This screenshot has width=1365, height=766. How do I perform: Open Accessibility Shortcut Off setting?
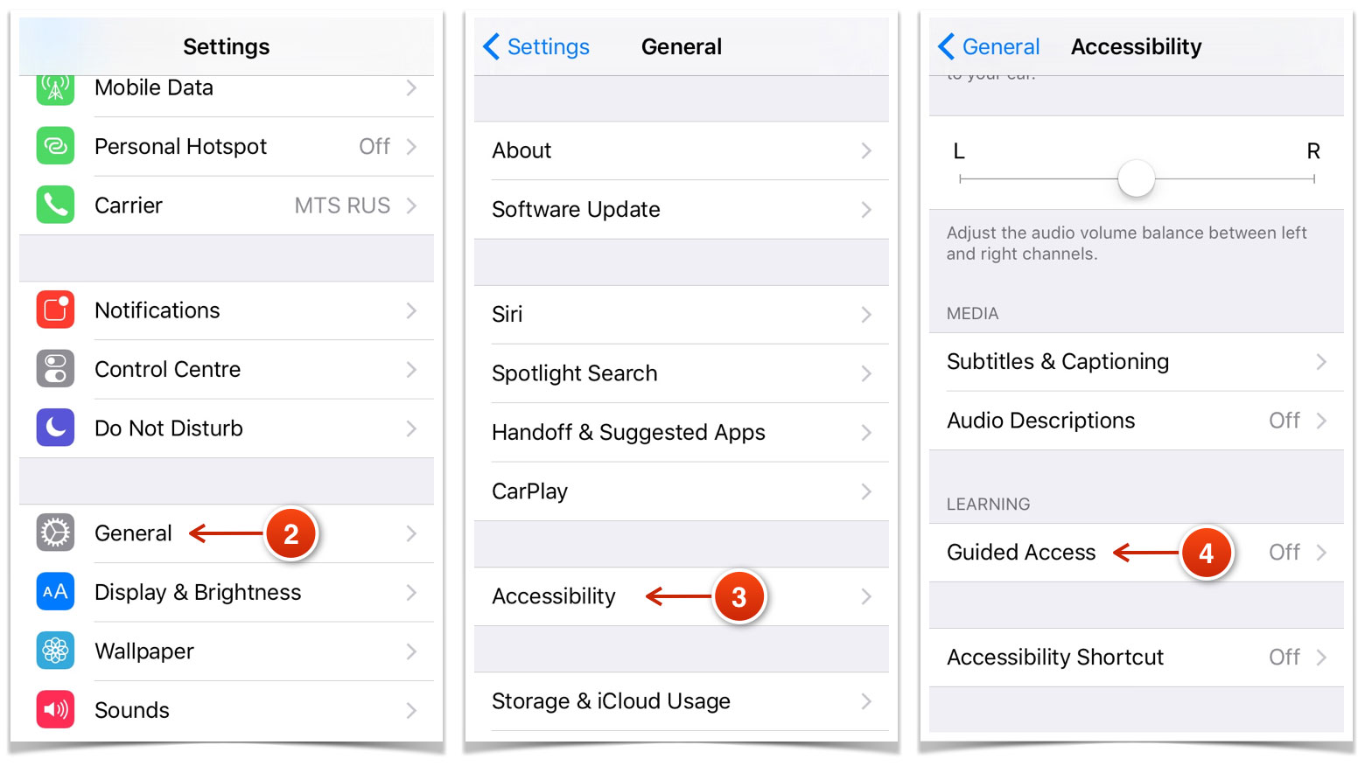pyautogui.click(x=1136, y=658)
